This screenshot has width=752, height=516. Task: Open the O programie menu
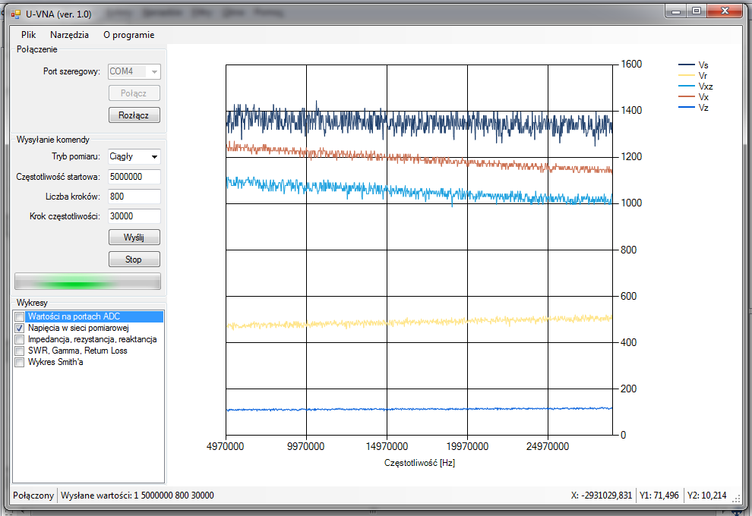128,35
